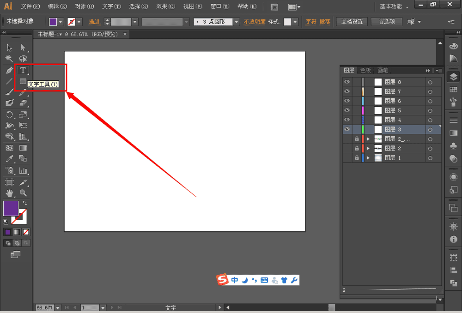Select the Scale tool
The image size is (462, 313).
click(x=23, y=114)
